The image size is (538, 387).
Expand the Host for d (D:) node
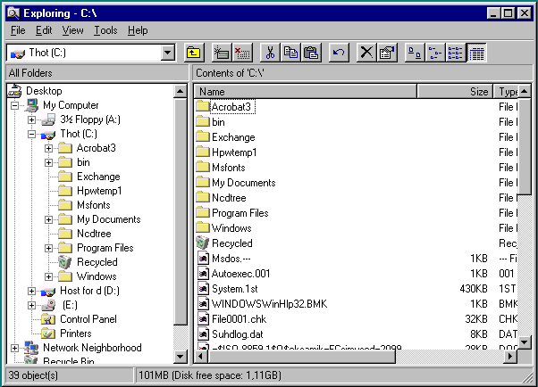pos(31,291)
